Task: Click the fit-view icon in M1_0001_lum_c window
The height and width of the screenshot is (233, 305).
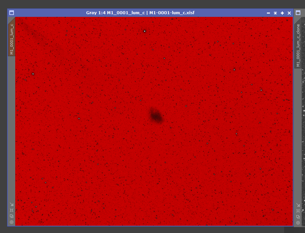Action: point(12,210)
